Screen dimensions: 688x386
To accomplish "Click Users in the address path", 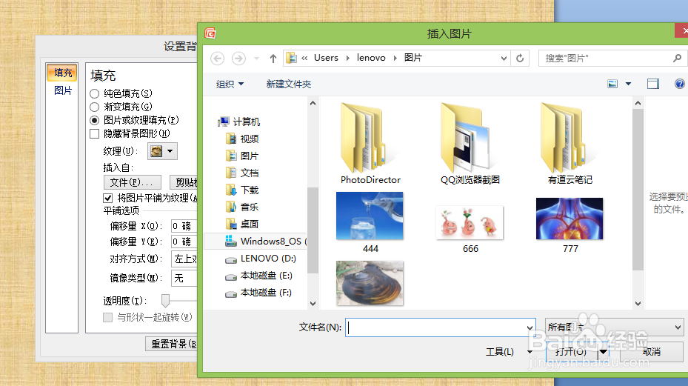I will click(x=326, y=58).
